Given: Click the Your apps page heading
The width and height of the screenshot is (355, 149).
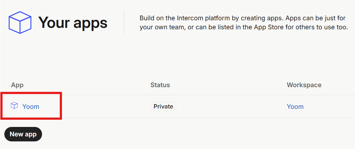Looking at the screenshot, I should click(x=73, y=23).
